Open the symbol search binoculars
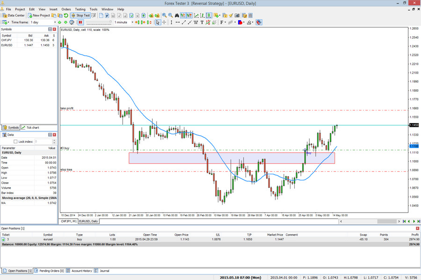The height and width of the screenshot is (280, 421). pos(177,15)
